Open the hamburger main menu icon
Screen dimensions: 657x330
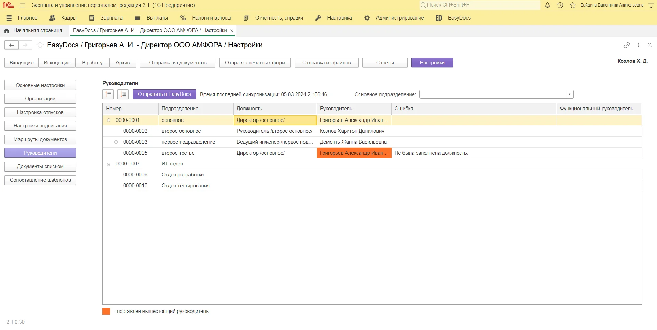[22, 5]
